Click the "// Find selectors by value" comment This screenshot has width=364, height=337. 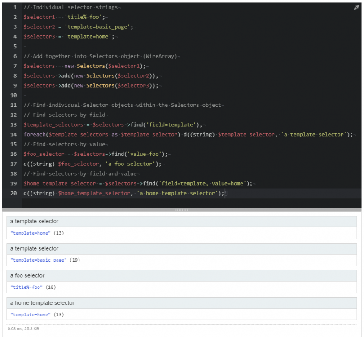point(66,144)
